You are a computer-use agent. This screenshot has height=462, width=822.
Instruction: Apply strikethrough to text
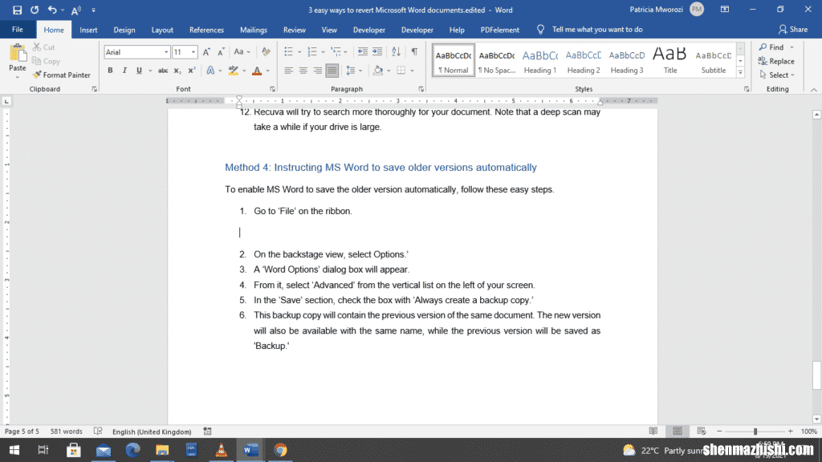coord(163,71)
